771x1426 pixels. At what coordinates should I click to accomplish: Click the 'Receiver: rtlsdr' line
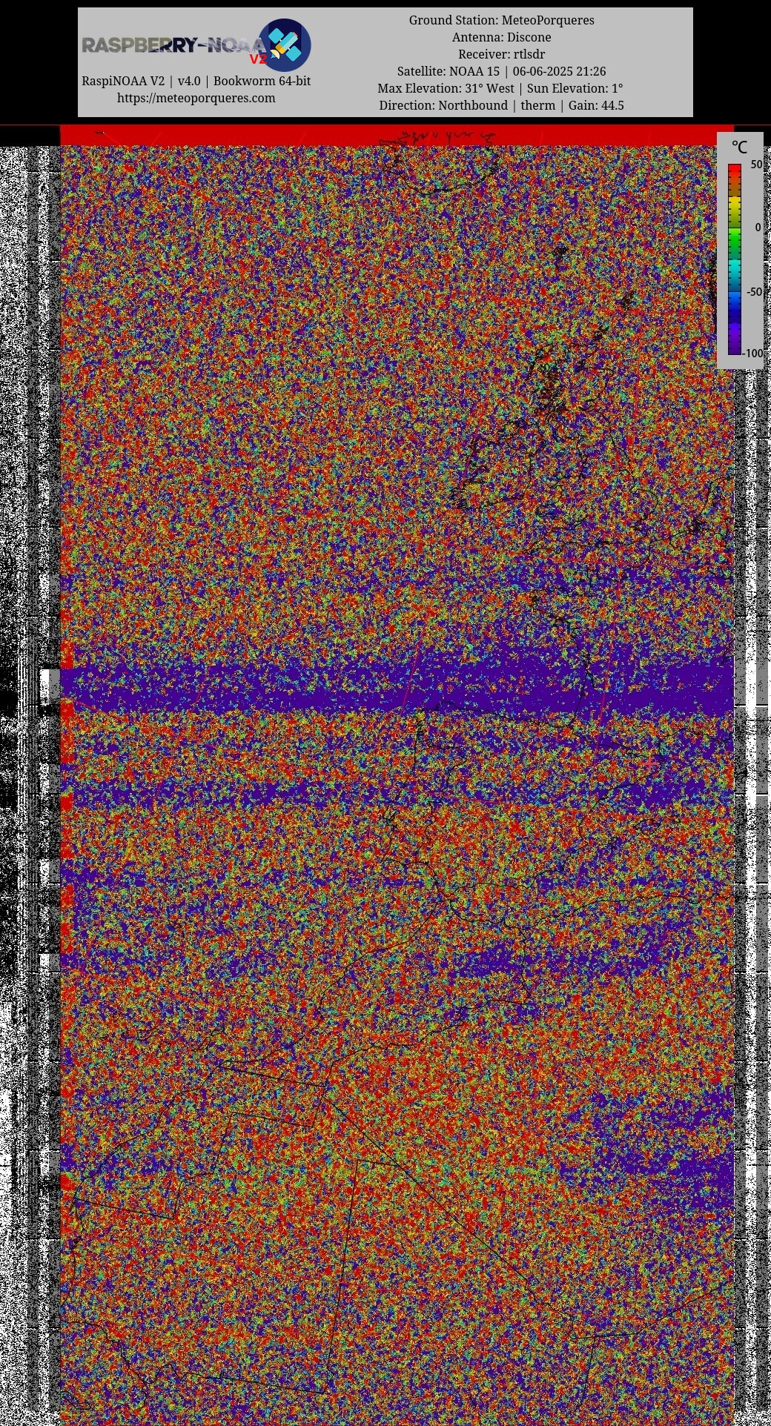[501, 54]
